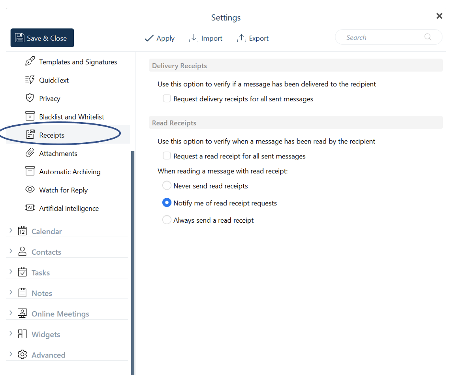This screenshot has width=455, height=380.
Task: Click the Online Meetings category label
Action: (x=60, y=314)
